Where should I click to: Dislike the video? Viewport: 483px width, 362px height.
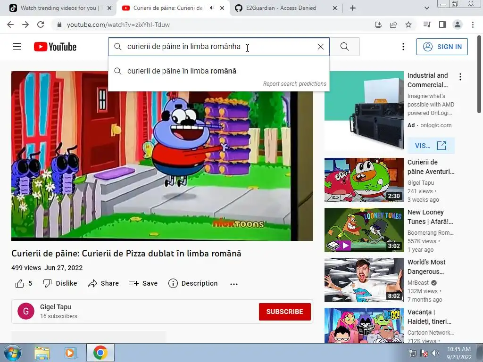pyautogui.click(x=60, y=283)
